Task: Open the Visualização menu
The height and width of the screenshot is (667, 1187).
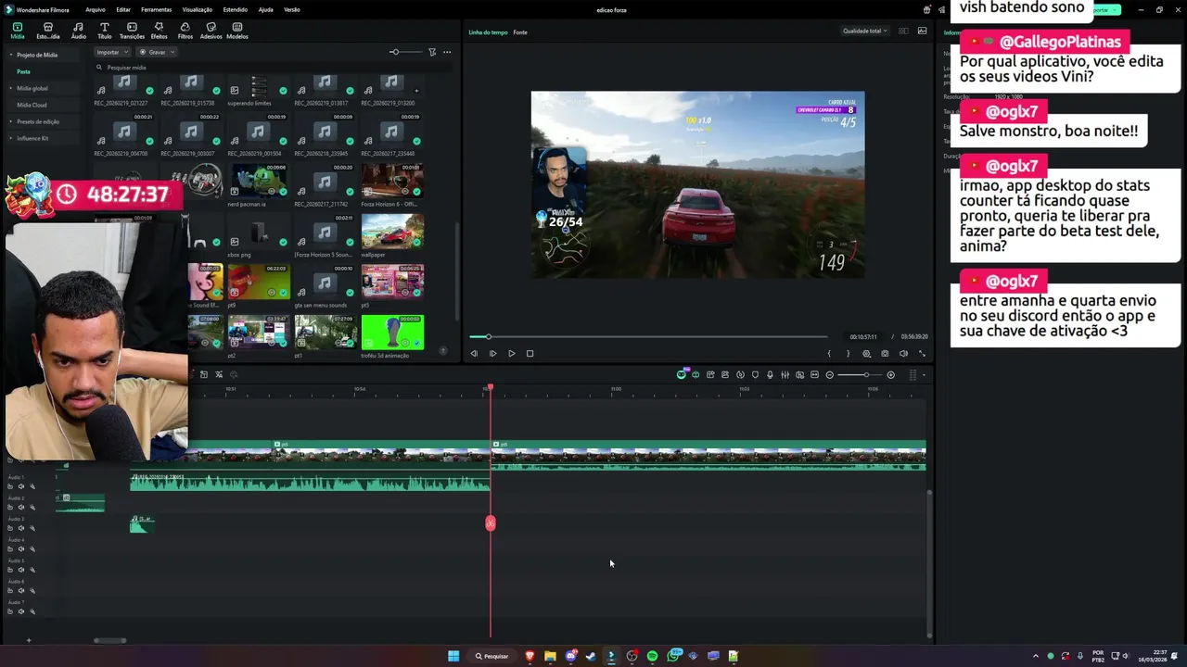Action: tap(198, 9)
